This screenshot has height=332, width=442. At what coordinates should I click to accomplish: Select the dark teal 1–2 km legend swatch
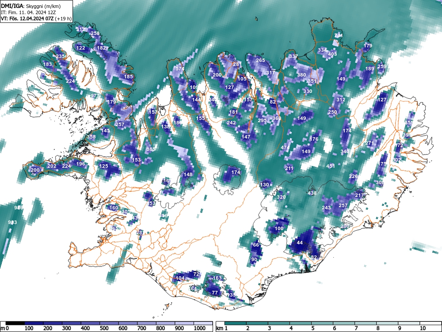236,323
